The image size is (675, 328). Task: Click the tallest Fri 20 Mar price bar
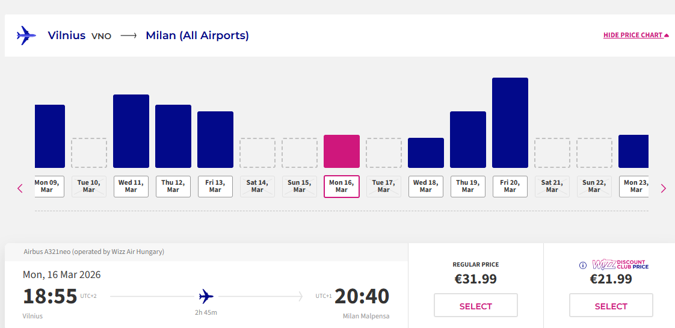pos(510,123)
